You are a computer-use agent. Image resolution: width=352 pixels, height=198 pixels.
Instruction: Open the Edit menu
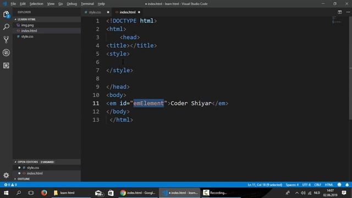pos(23,4)
